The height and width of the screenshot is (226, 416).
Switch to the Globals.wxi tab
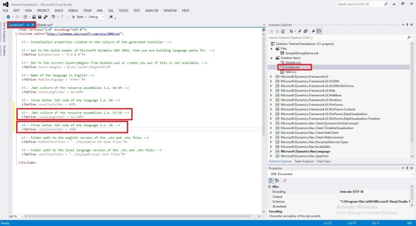tap(44, 24)
